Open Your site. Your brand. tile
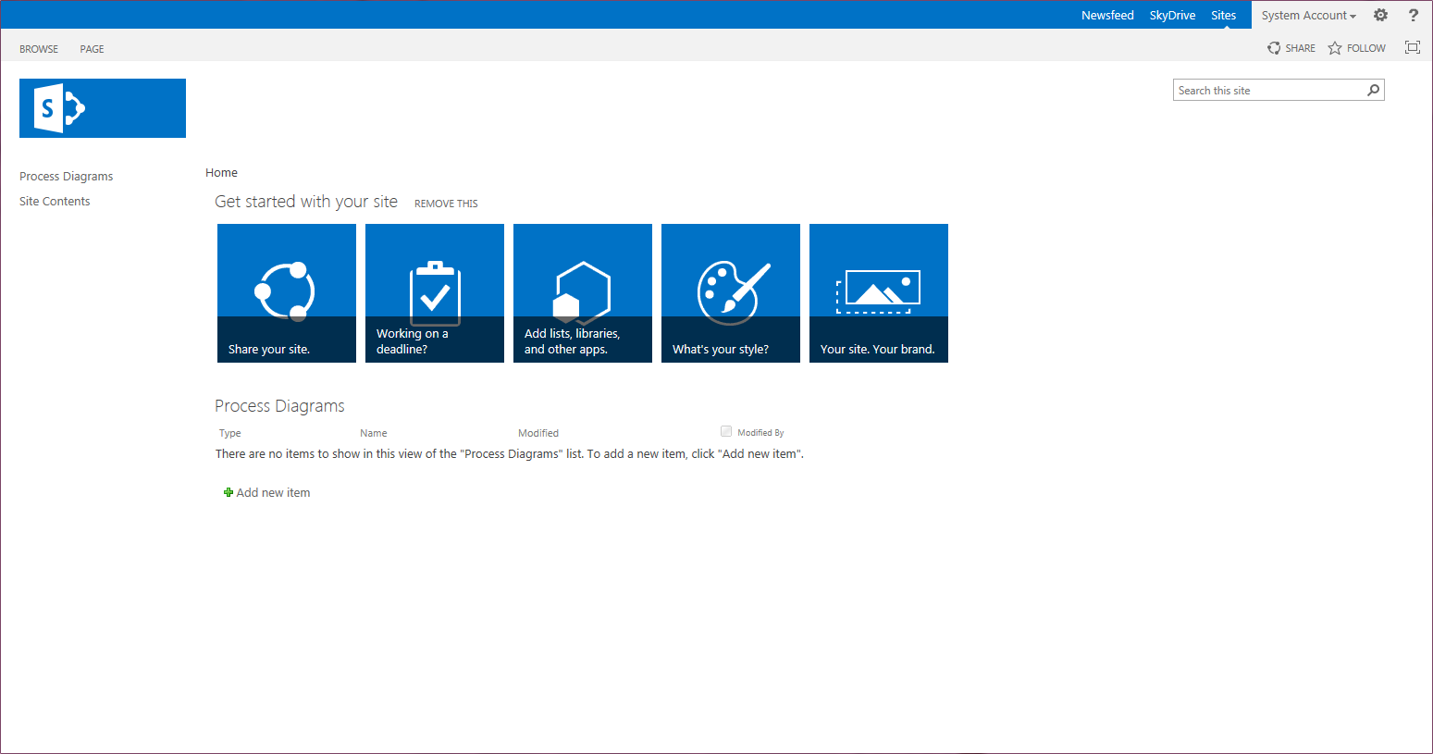The image size is (1433, 754). point(879,293)
